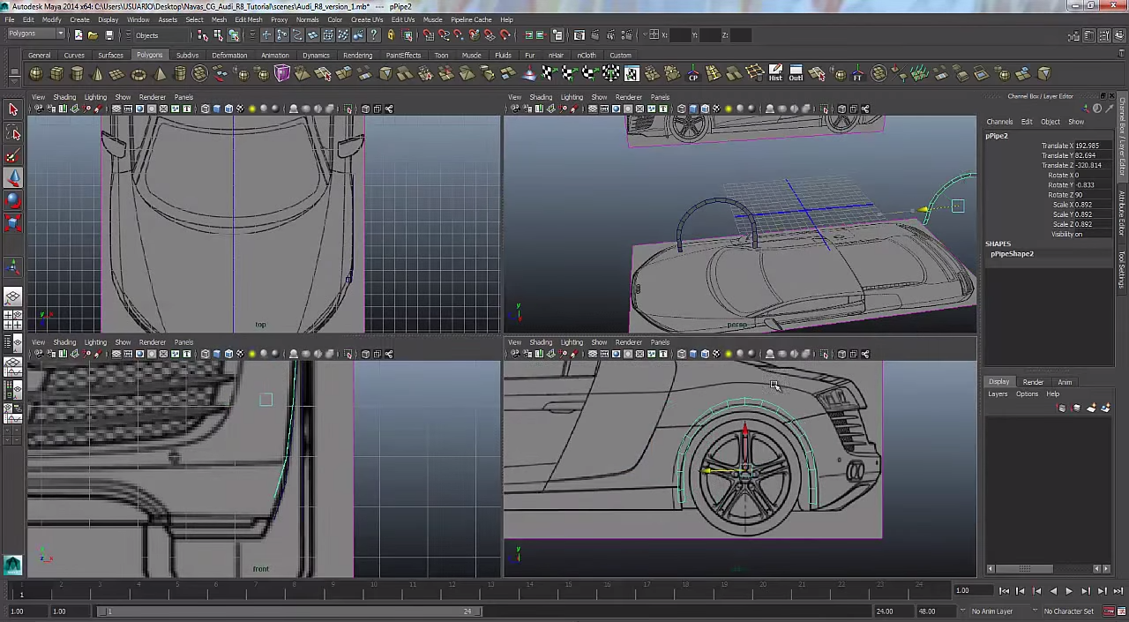Image resolution: width=1129 pixels, height=622 pixels.
Task: Click the polygon cone shelf icon
Action: pos(98,74)
